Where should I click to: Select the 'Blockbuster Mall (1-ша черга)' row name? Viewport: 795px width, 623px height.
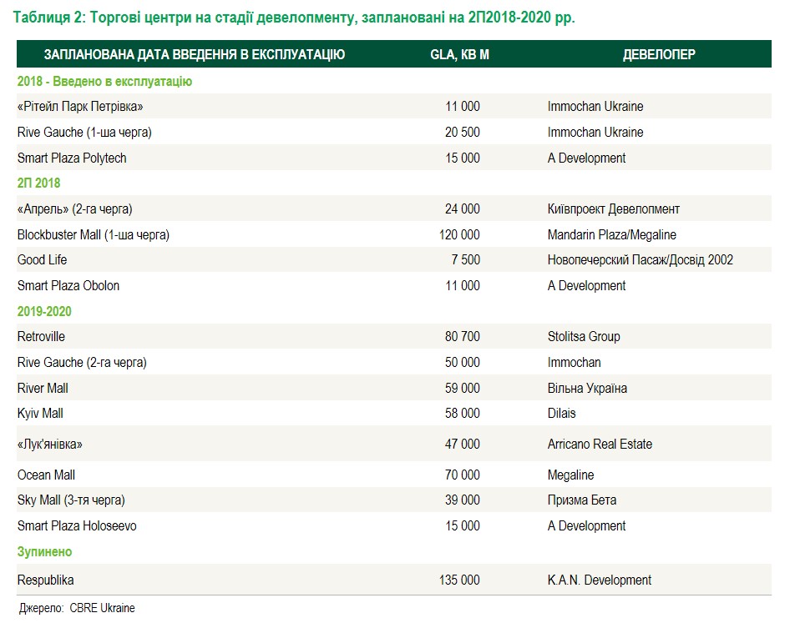coord(94,234)
